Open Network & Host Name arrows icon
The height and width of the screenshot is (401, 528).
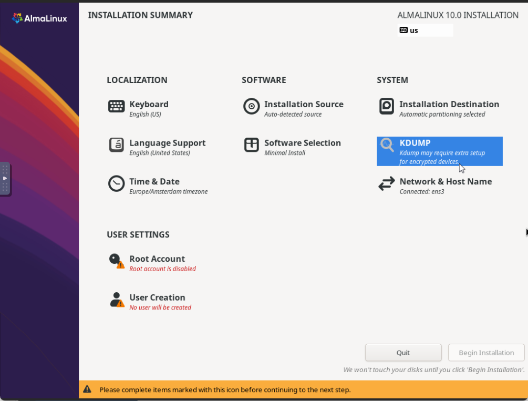tap(386, 183)
